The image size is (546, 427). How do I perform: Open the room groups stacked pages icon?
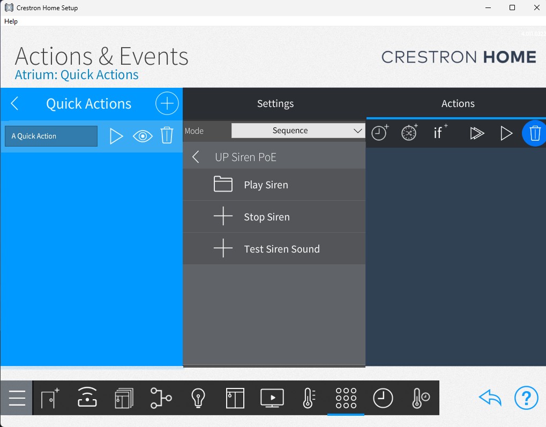click(124, 398)
